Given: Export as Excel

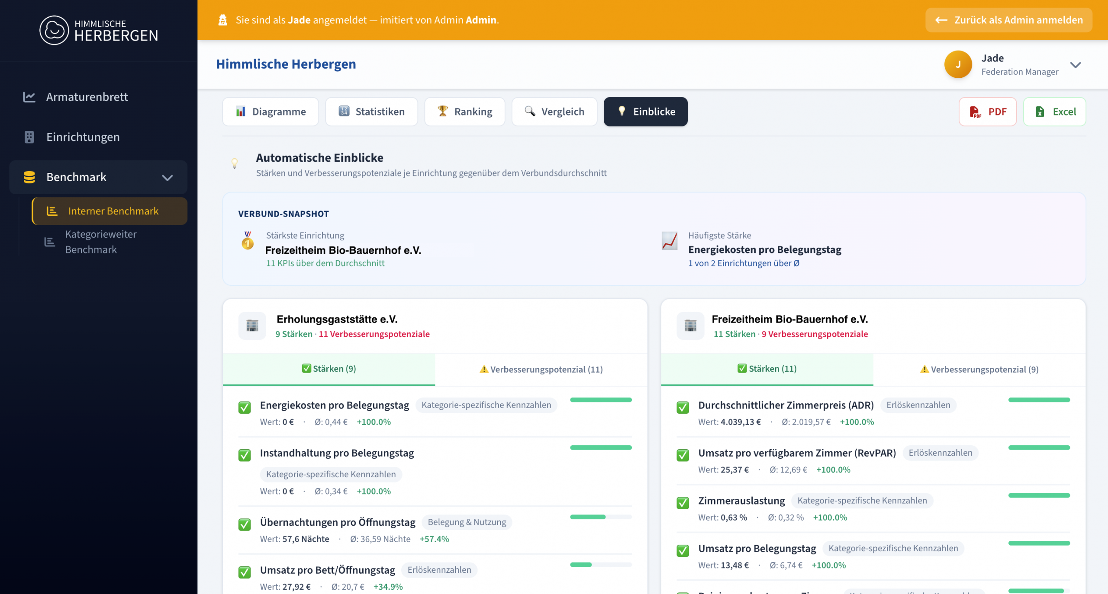Looking at the screenshot, I should (1054, 112).
